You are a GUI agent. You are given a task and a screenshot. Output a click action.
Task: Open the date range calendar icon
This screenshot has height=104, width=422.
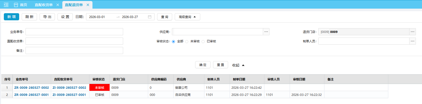pyautogui.click(x=150, y=17)
